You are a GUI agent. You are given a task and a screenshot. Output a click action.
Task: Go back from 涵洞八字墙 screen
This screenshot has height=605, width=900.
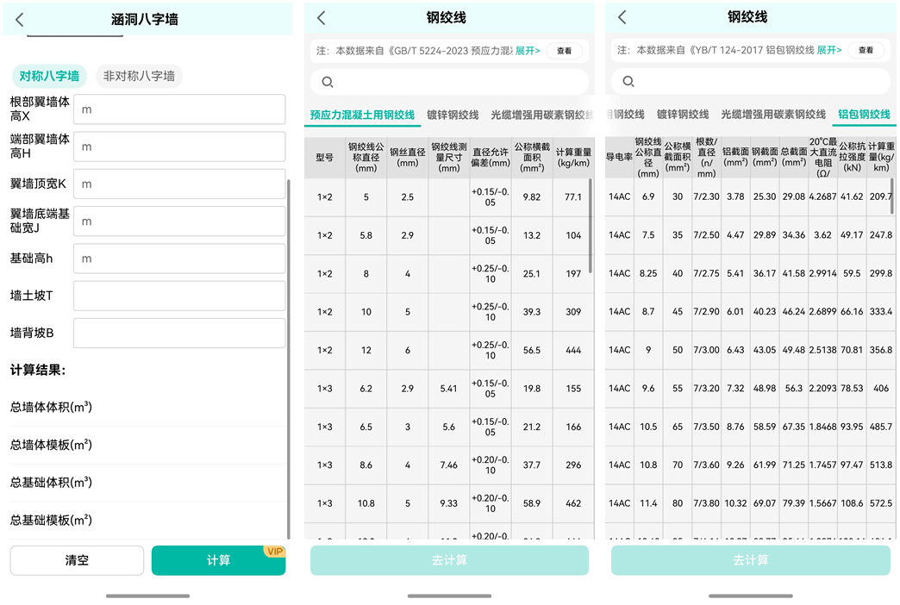pyautogui.click(x=20, y=19)
